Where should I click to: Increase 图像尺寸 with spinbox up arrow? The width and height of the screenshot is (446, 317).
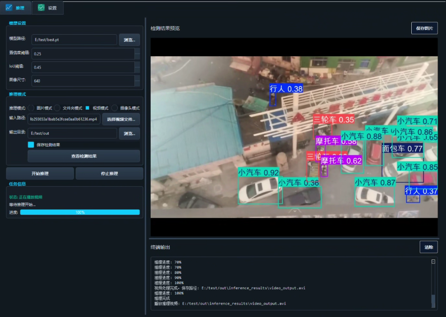[x=137, y=78]
